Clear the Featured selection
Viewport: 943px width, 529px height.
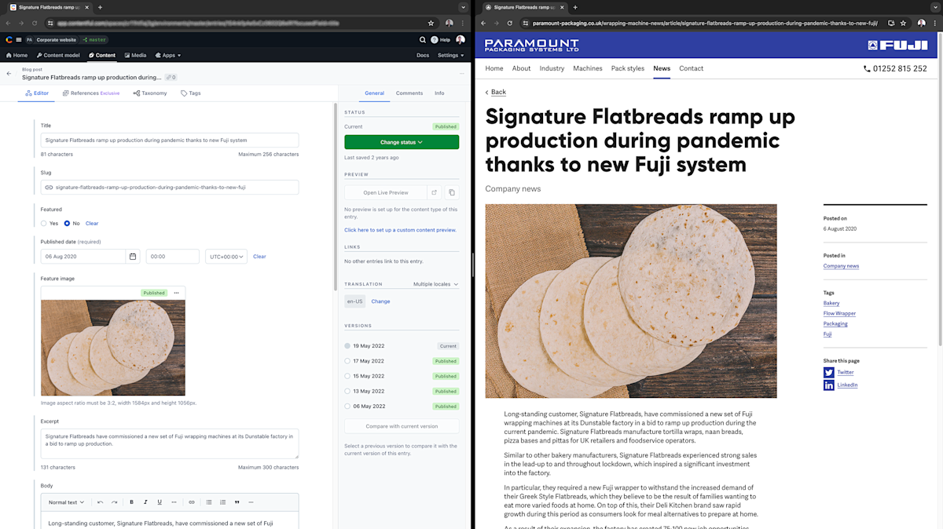(x=92, y=224)
